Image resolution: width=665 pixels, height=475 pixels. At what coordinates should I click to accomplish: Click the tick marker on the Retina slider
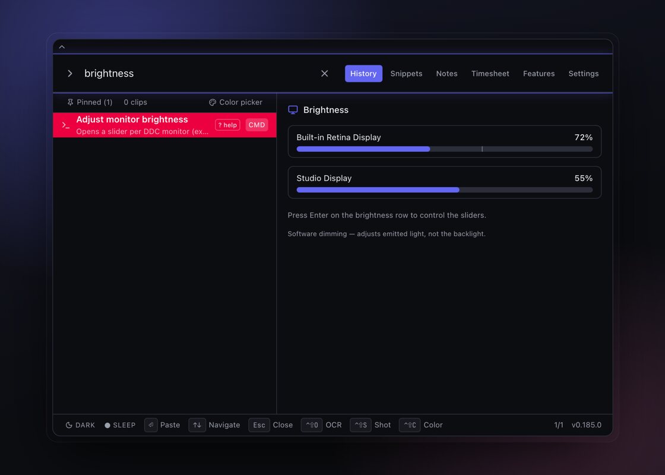482,149
